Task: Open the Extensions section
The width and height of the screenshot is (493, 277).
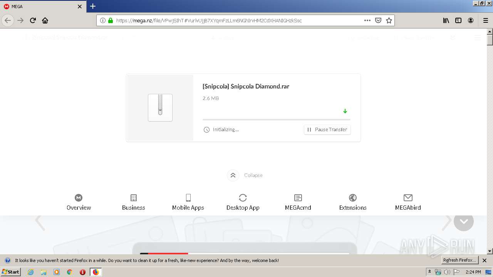Action: coord(353,202)
